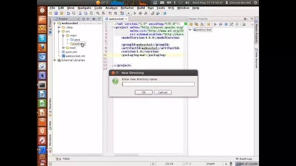Open the run configuration dropdown
The image size is (296, 166).
[129, 13]
